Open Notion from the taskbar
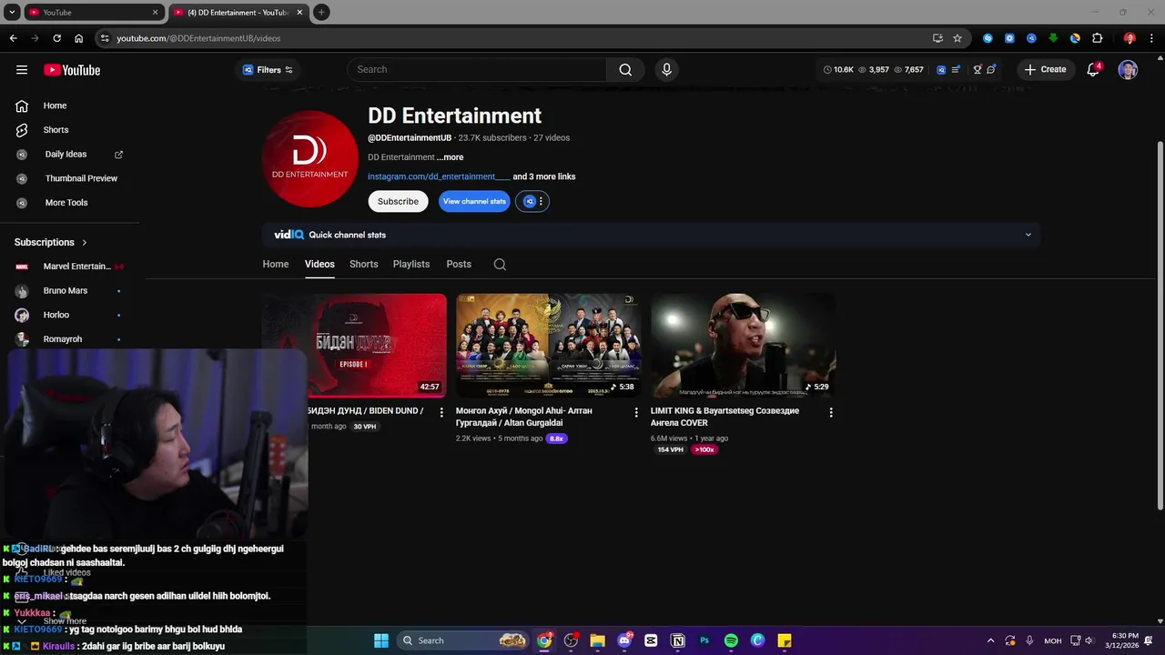Viewport: 1165px width, 655px height. [x=678, y=640]
